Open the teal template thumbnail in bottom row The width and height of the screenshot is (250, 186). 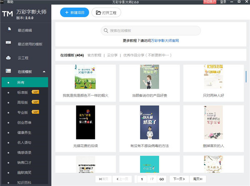150,164
